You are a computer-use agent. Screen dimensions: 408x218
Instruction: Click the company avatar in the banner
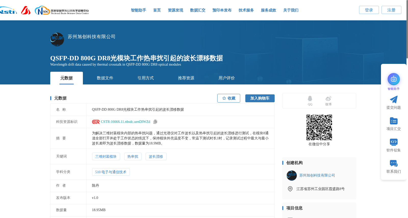click(x=57, y=39)
